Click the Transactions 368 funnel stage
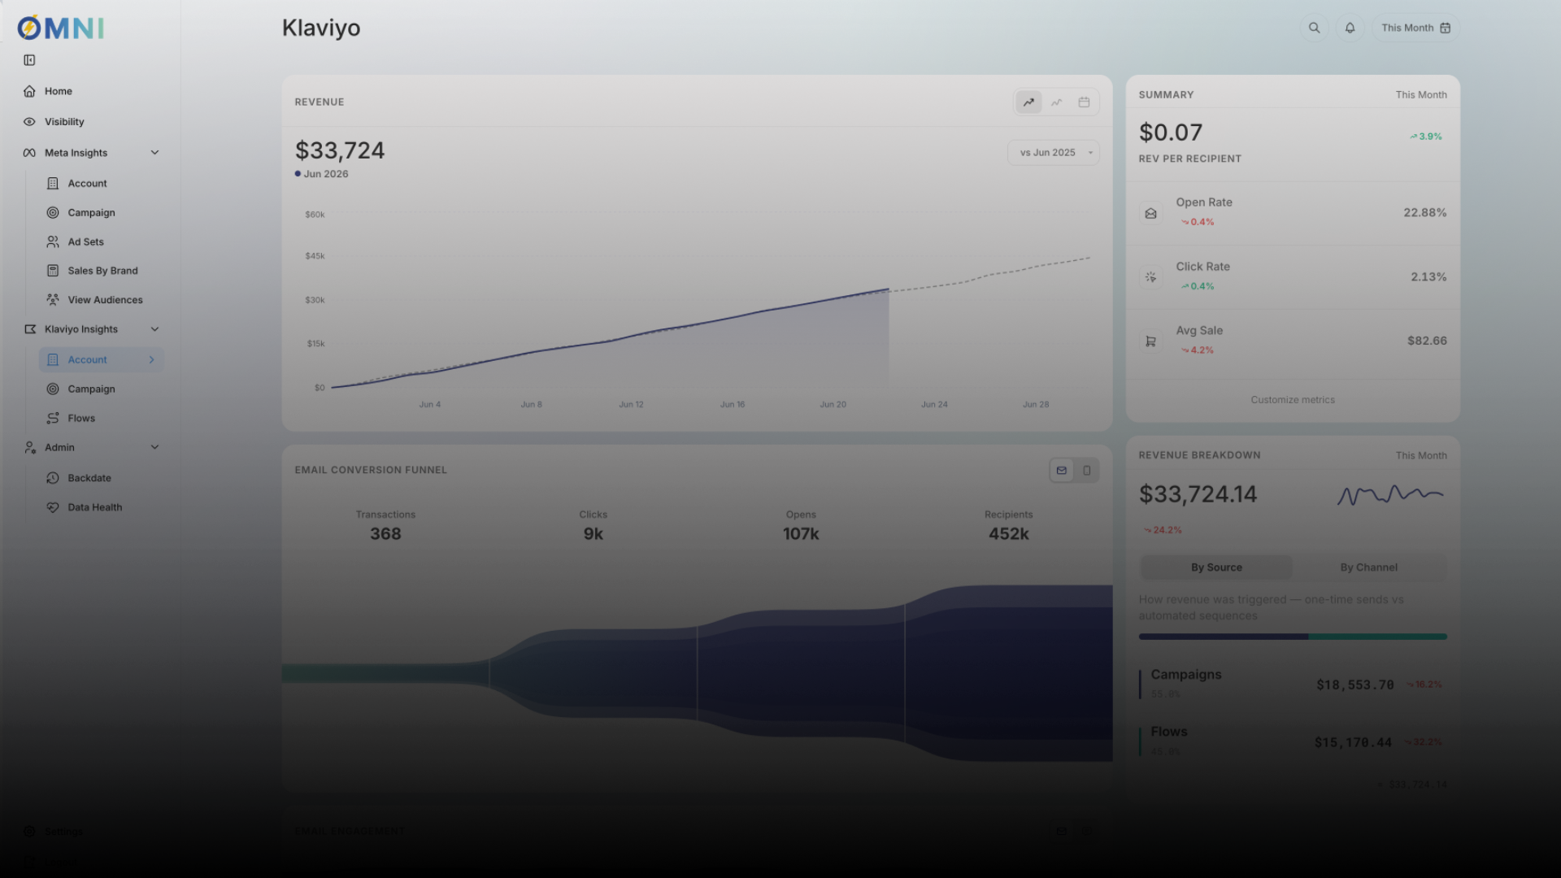1561x878 pixels. [385, 526]
